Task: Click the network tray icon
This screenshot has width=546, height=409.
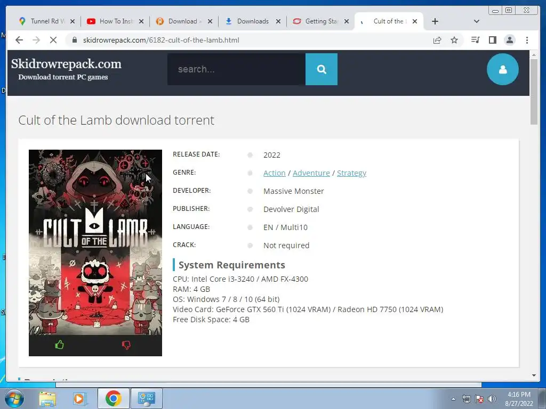Action: tap(466, 399)
